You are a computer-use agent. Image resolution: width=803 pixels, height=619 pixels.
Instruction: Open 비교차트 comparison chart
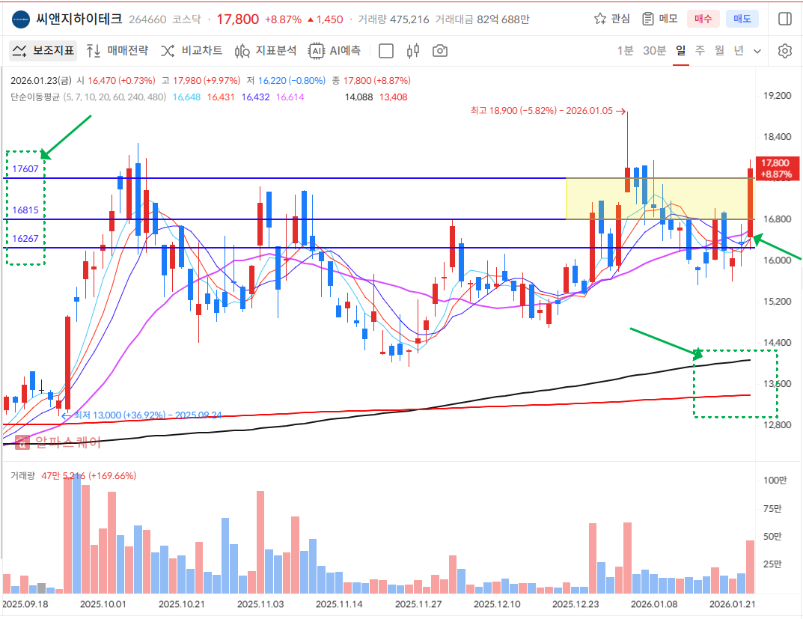click(192, 51)
